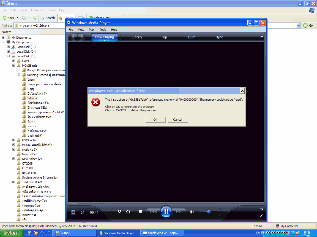This screenshot has height=237, width=317.
Task: Go forward in Media Player navigation
Action: point(81,37)
